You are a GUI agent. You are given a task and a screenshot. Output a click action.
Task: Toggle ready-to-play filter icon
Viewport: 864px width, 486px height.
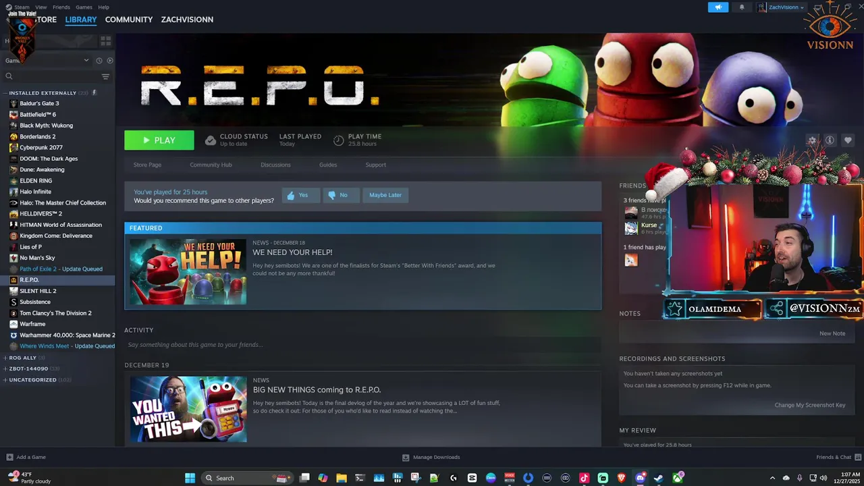pos(110,61)
